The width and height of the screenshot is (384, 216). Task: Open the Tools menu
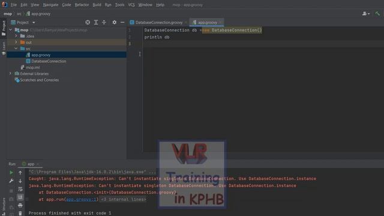tap(119, 5)
